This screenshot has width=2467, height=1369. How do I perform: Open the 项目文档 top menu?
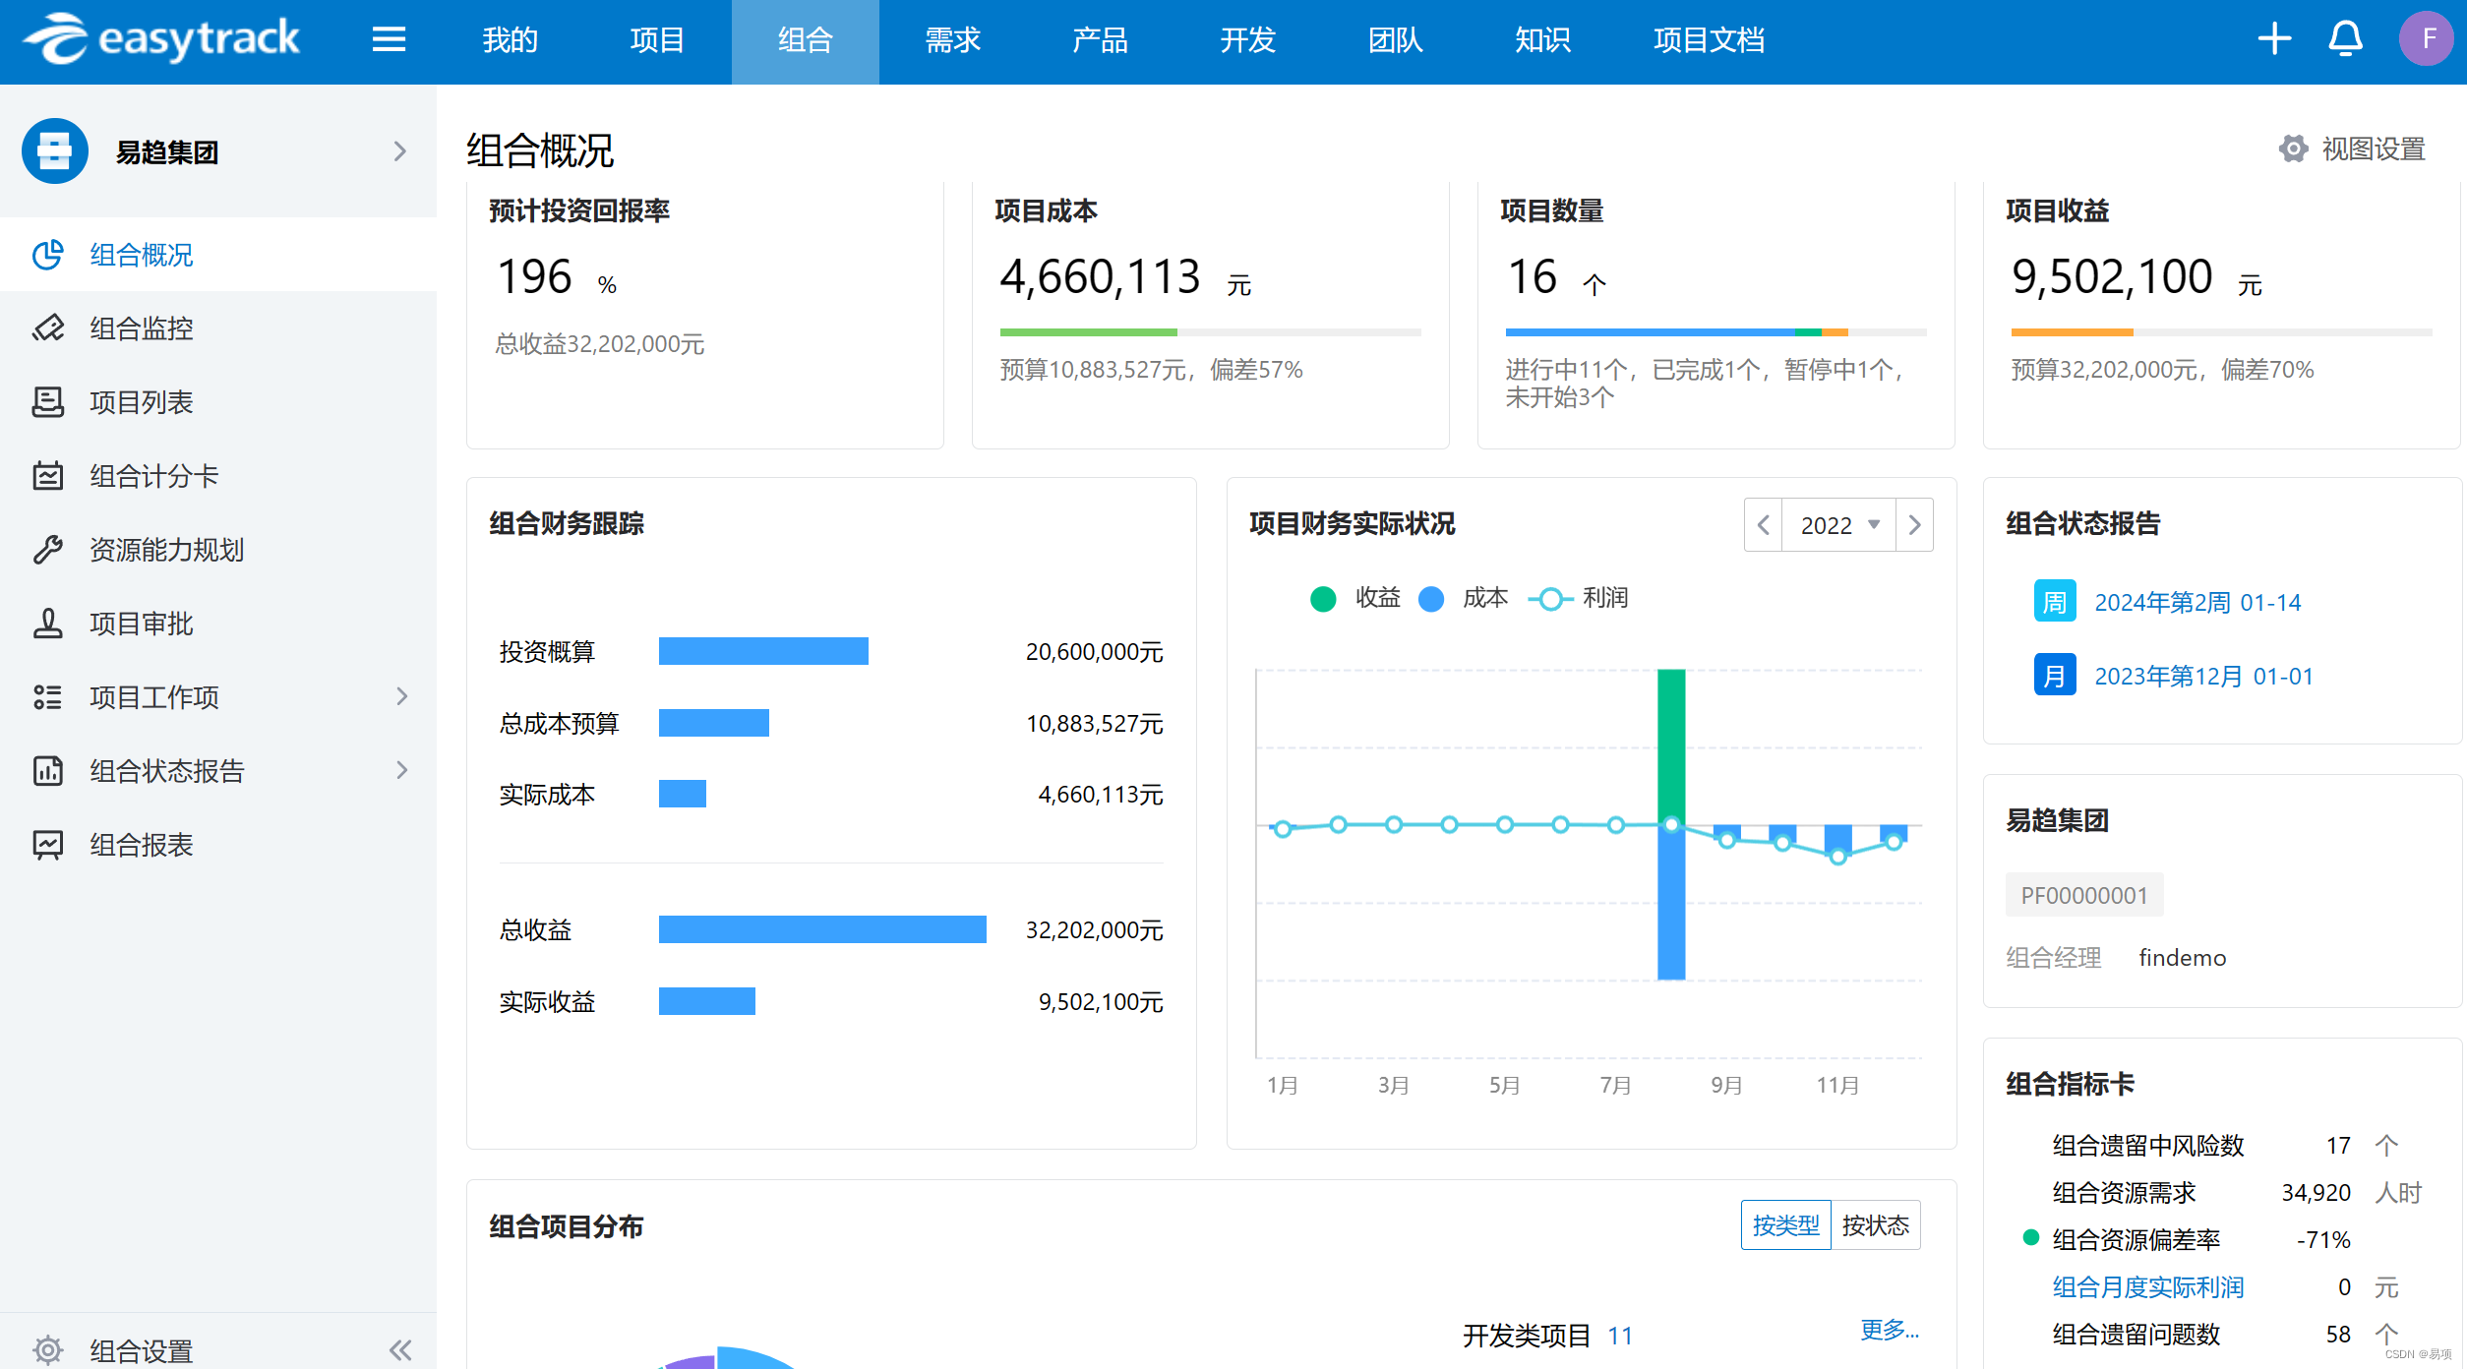1709,40
